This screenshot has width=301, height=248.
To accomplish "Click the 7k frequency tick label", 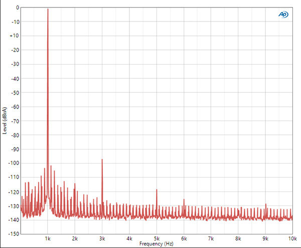I will 211,238.
